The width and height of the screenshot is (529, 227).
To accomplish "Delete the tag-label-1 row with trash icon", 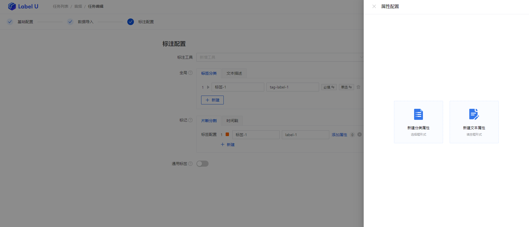I will pos(358,87).
